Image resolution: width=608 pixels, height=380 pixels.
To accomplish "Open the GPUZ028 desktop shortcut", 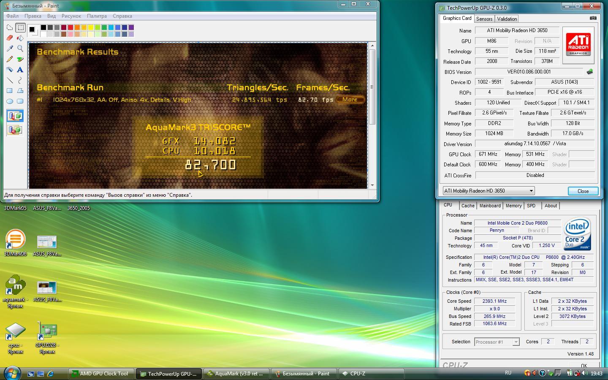I will point(47,338).
